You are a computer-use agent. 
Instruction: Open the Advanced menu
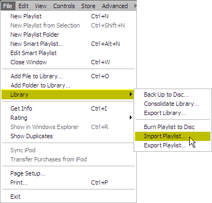point(115,6)
